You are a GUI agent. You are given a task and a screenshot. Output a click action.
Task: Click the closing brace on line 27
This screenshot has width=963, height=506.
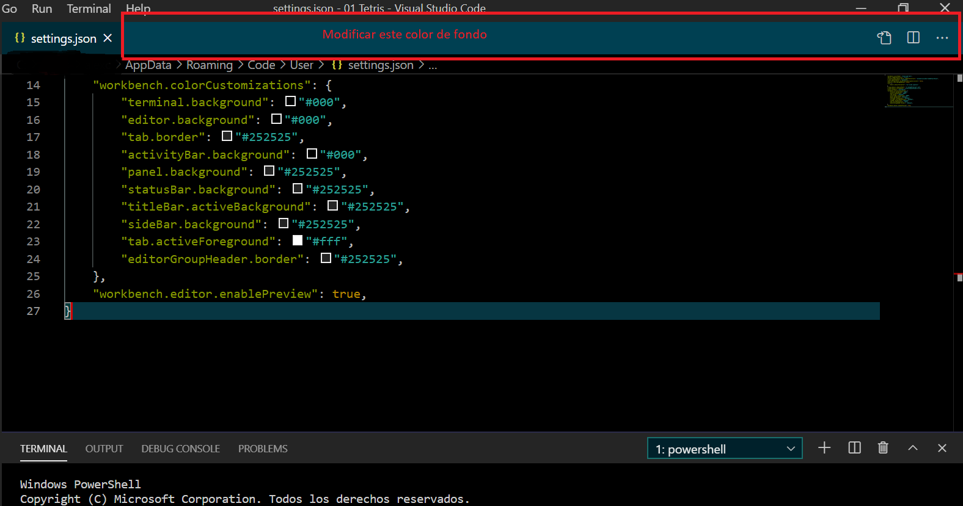[x=68, y=311]
